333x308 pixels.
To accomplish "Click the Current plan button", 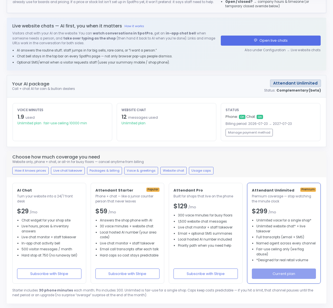I will click(x=284, y=274).
